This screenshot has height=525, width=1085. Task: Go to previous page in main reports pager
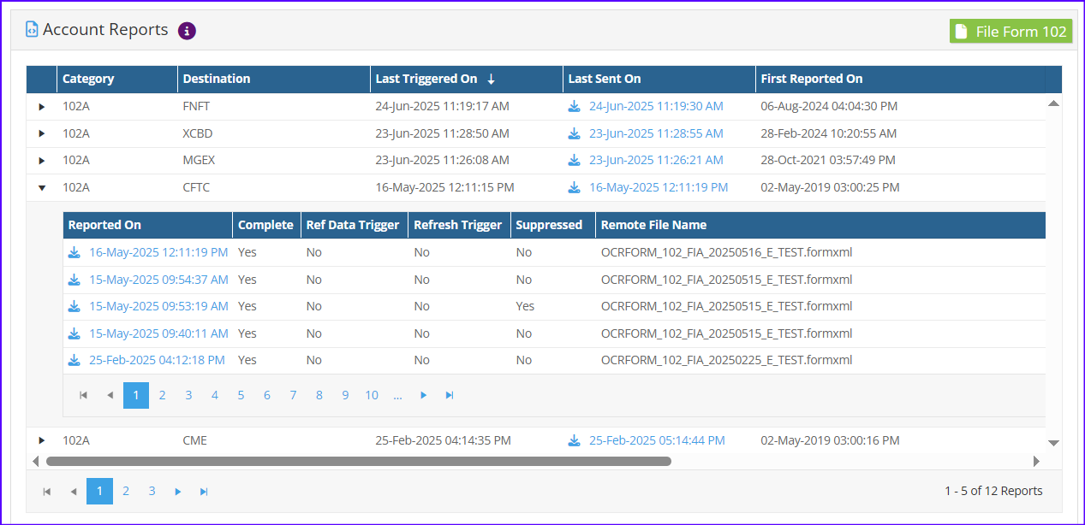coord(74,492)
